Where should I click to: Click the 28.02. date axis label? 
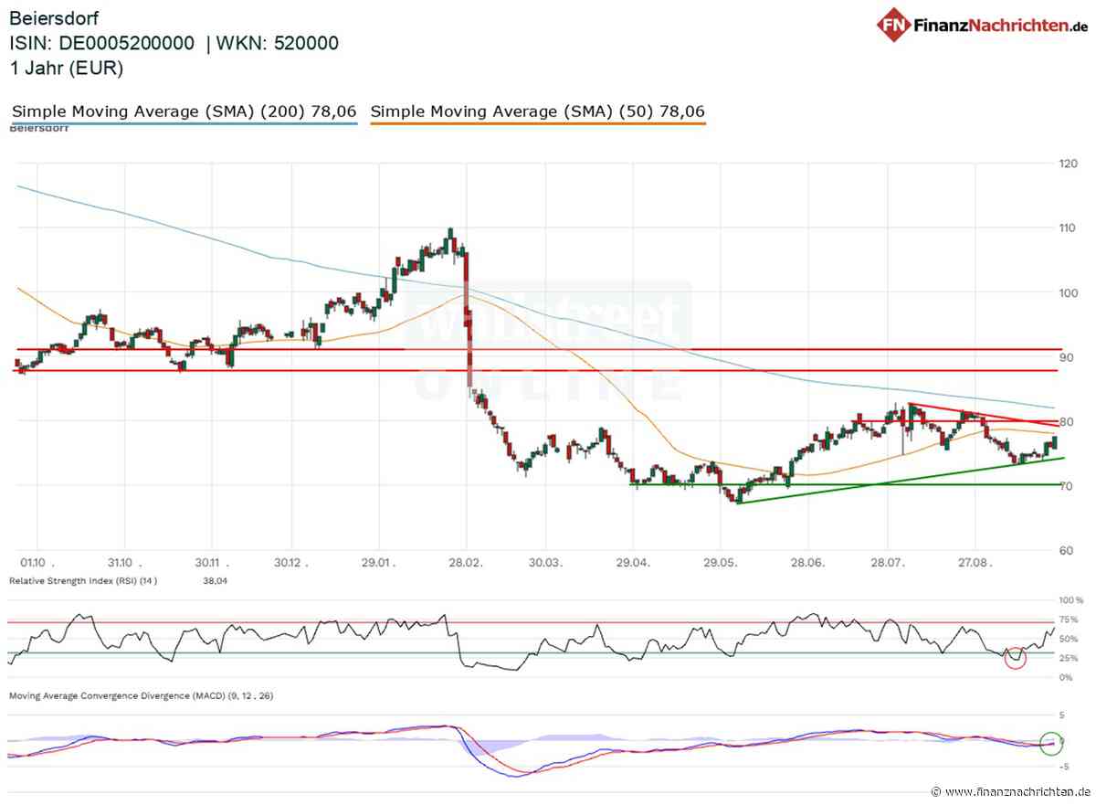[465, 561]
